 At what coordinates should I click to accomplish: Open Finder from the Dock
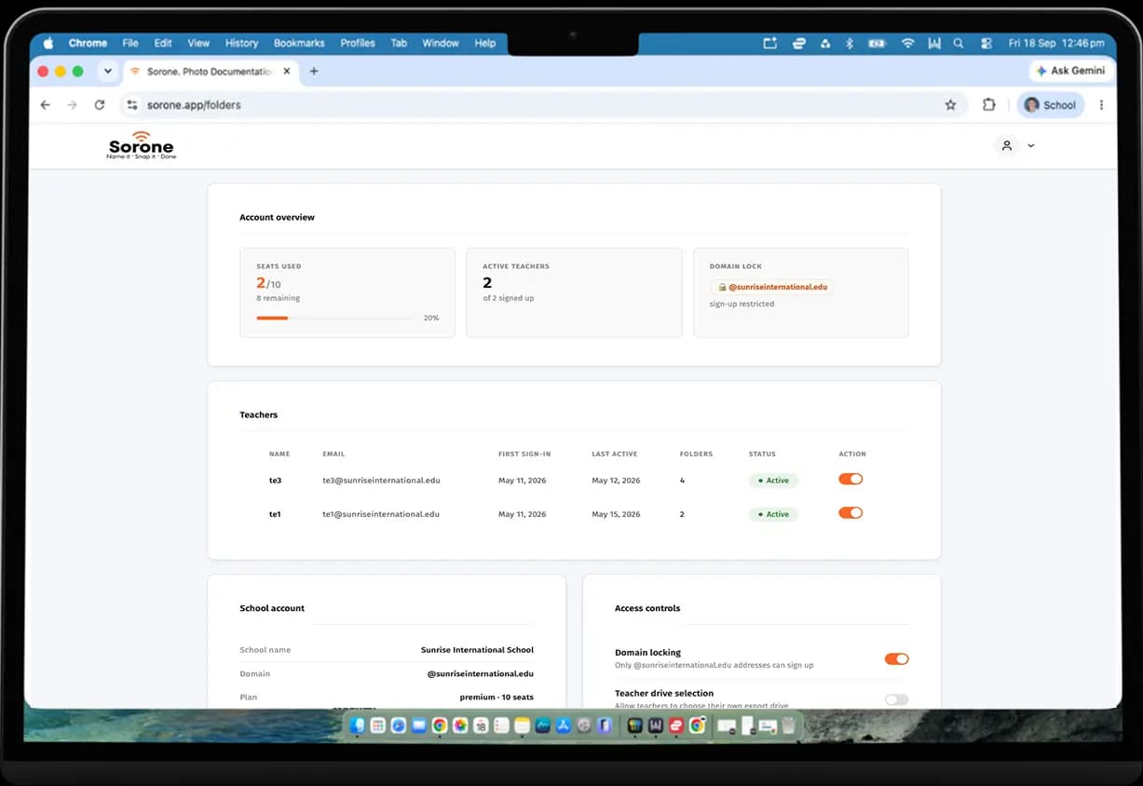point(357,725)
